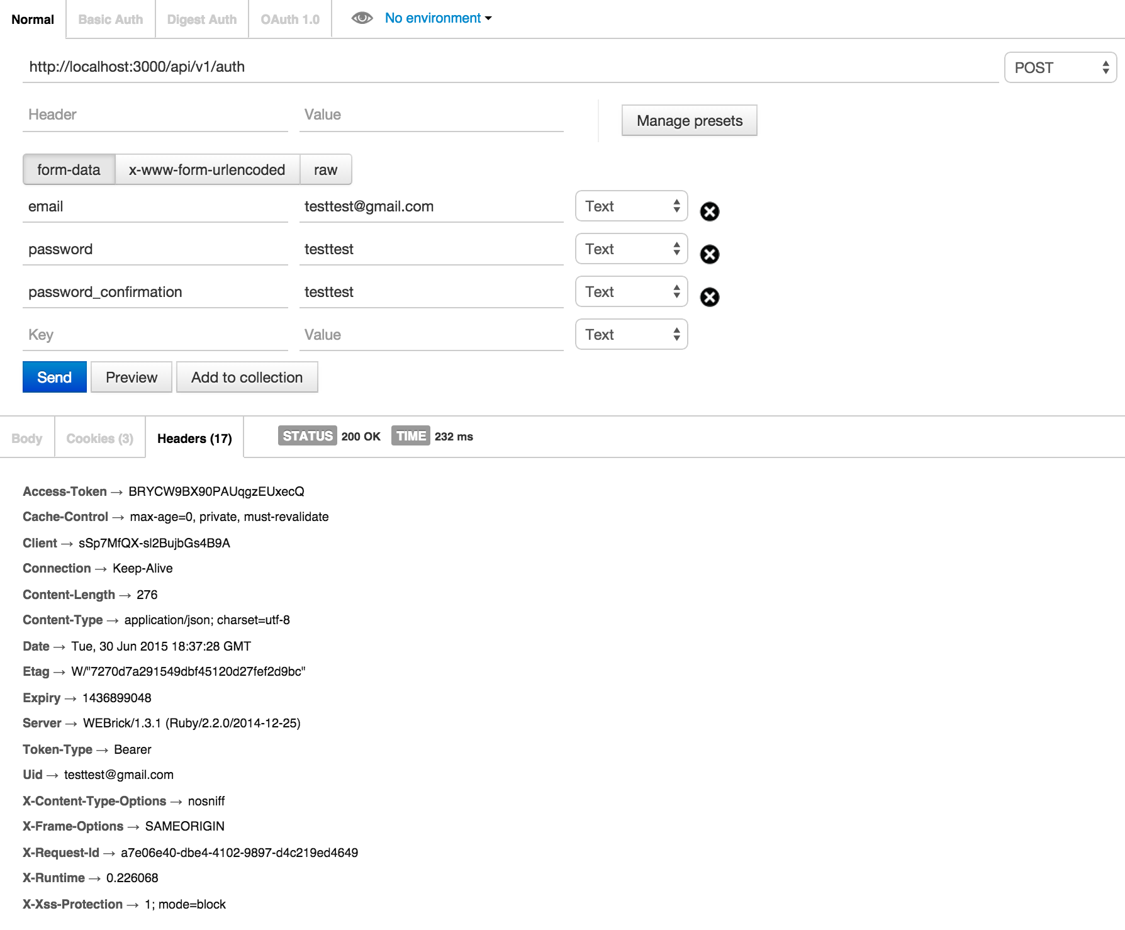The image size is (1125, 930).
Task: Click the request URL input field
Action: [x=510, y=67]
